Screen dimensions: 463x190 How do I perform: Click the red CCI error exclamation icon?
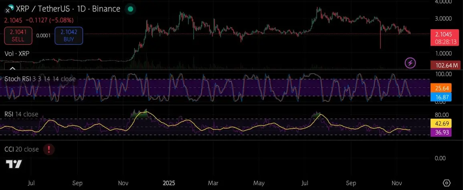point(49,150)
